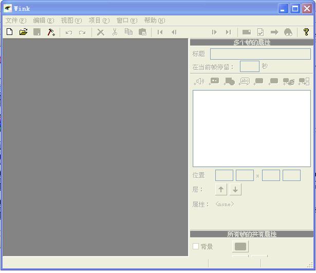This screenshot has height=273, width=316.
Task: Open the 文件 (File) menu
Action: pos(15,21)
